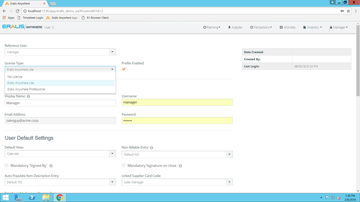Open the Windows Start button
The height and width of the screenshot is (202, 360).
6,197
